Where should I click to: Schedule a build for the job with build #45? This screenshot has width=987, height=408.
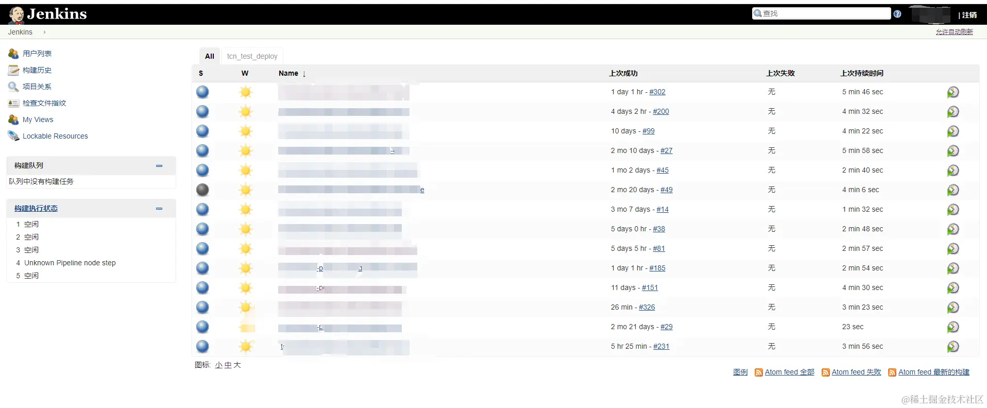click(953, 171)
